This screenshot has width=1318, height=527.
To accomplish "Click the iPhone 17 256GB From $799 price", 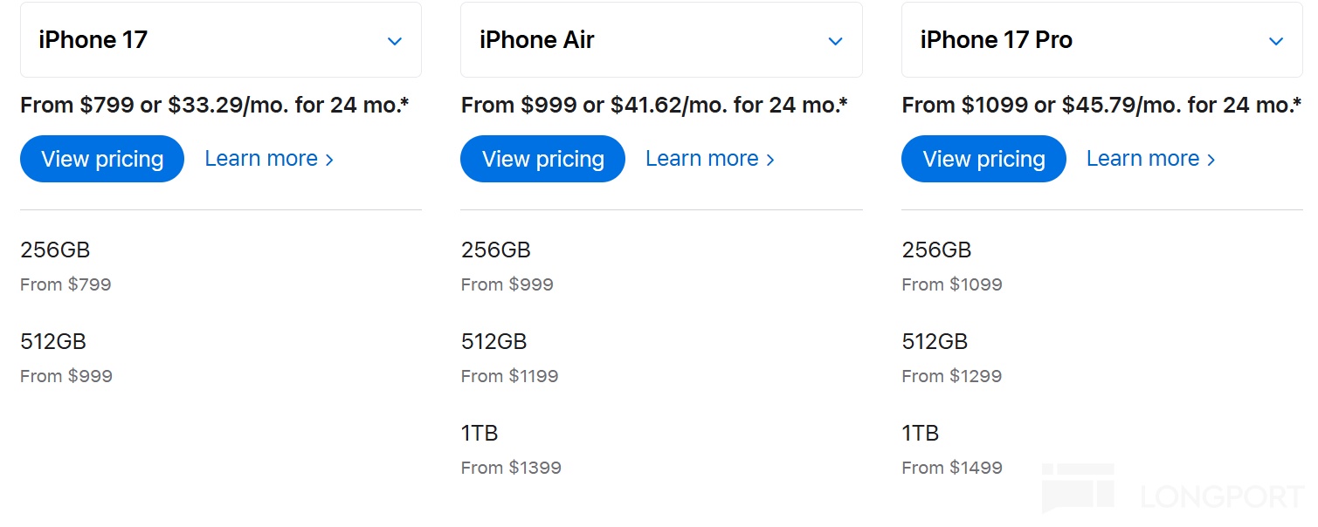I will [x=66, y=284].
